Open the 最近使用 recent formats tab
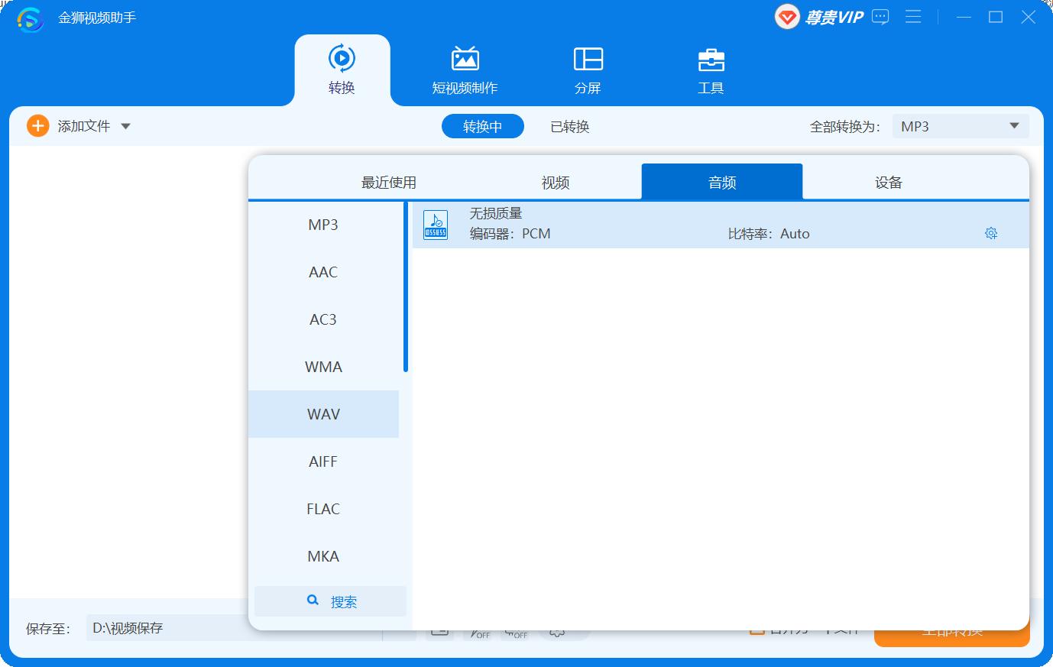The height and width of the screenshot is (667, 1053). coord(389,183)
